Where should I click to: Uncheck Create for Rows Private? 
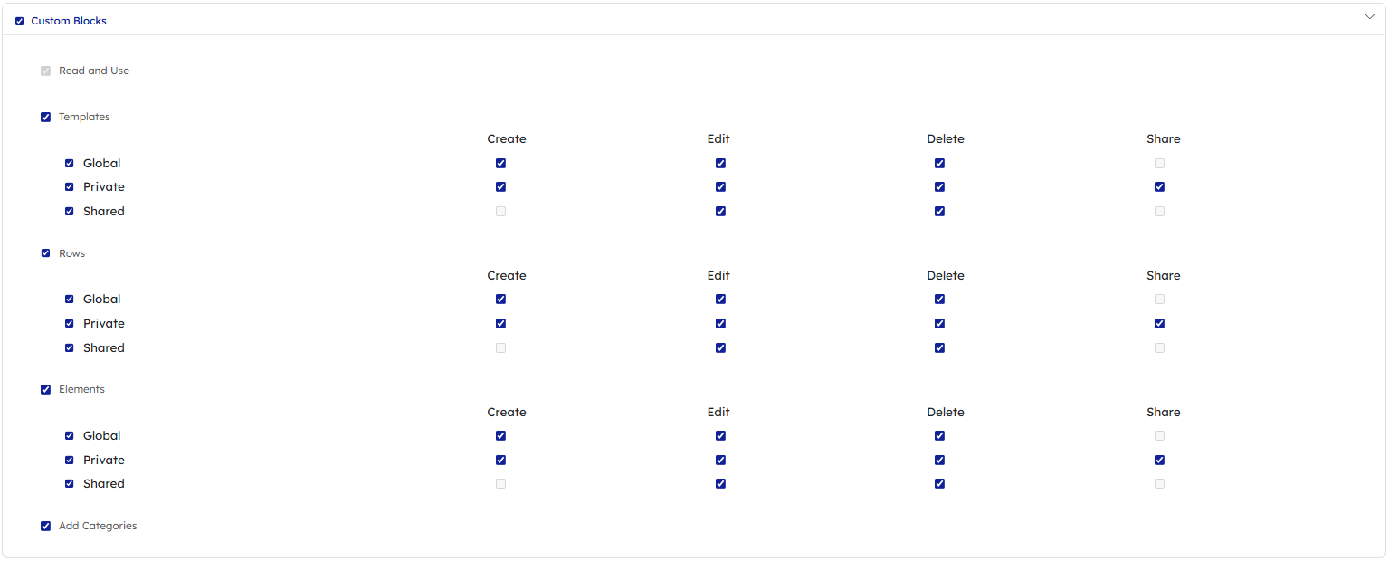[x=500, y=324]
